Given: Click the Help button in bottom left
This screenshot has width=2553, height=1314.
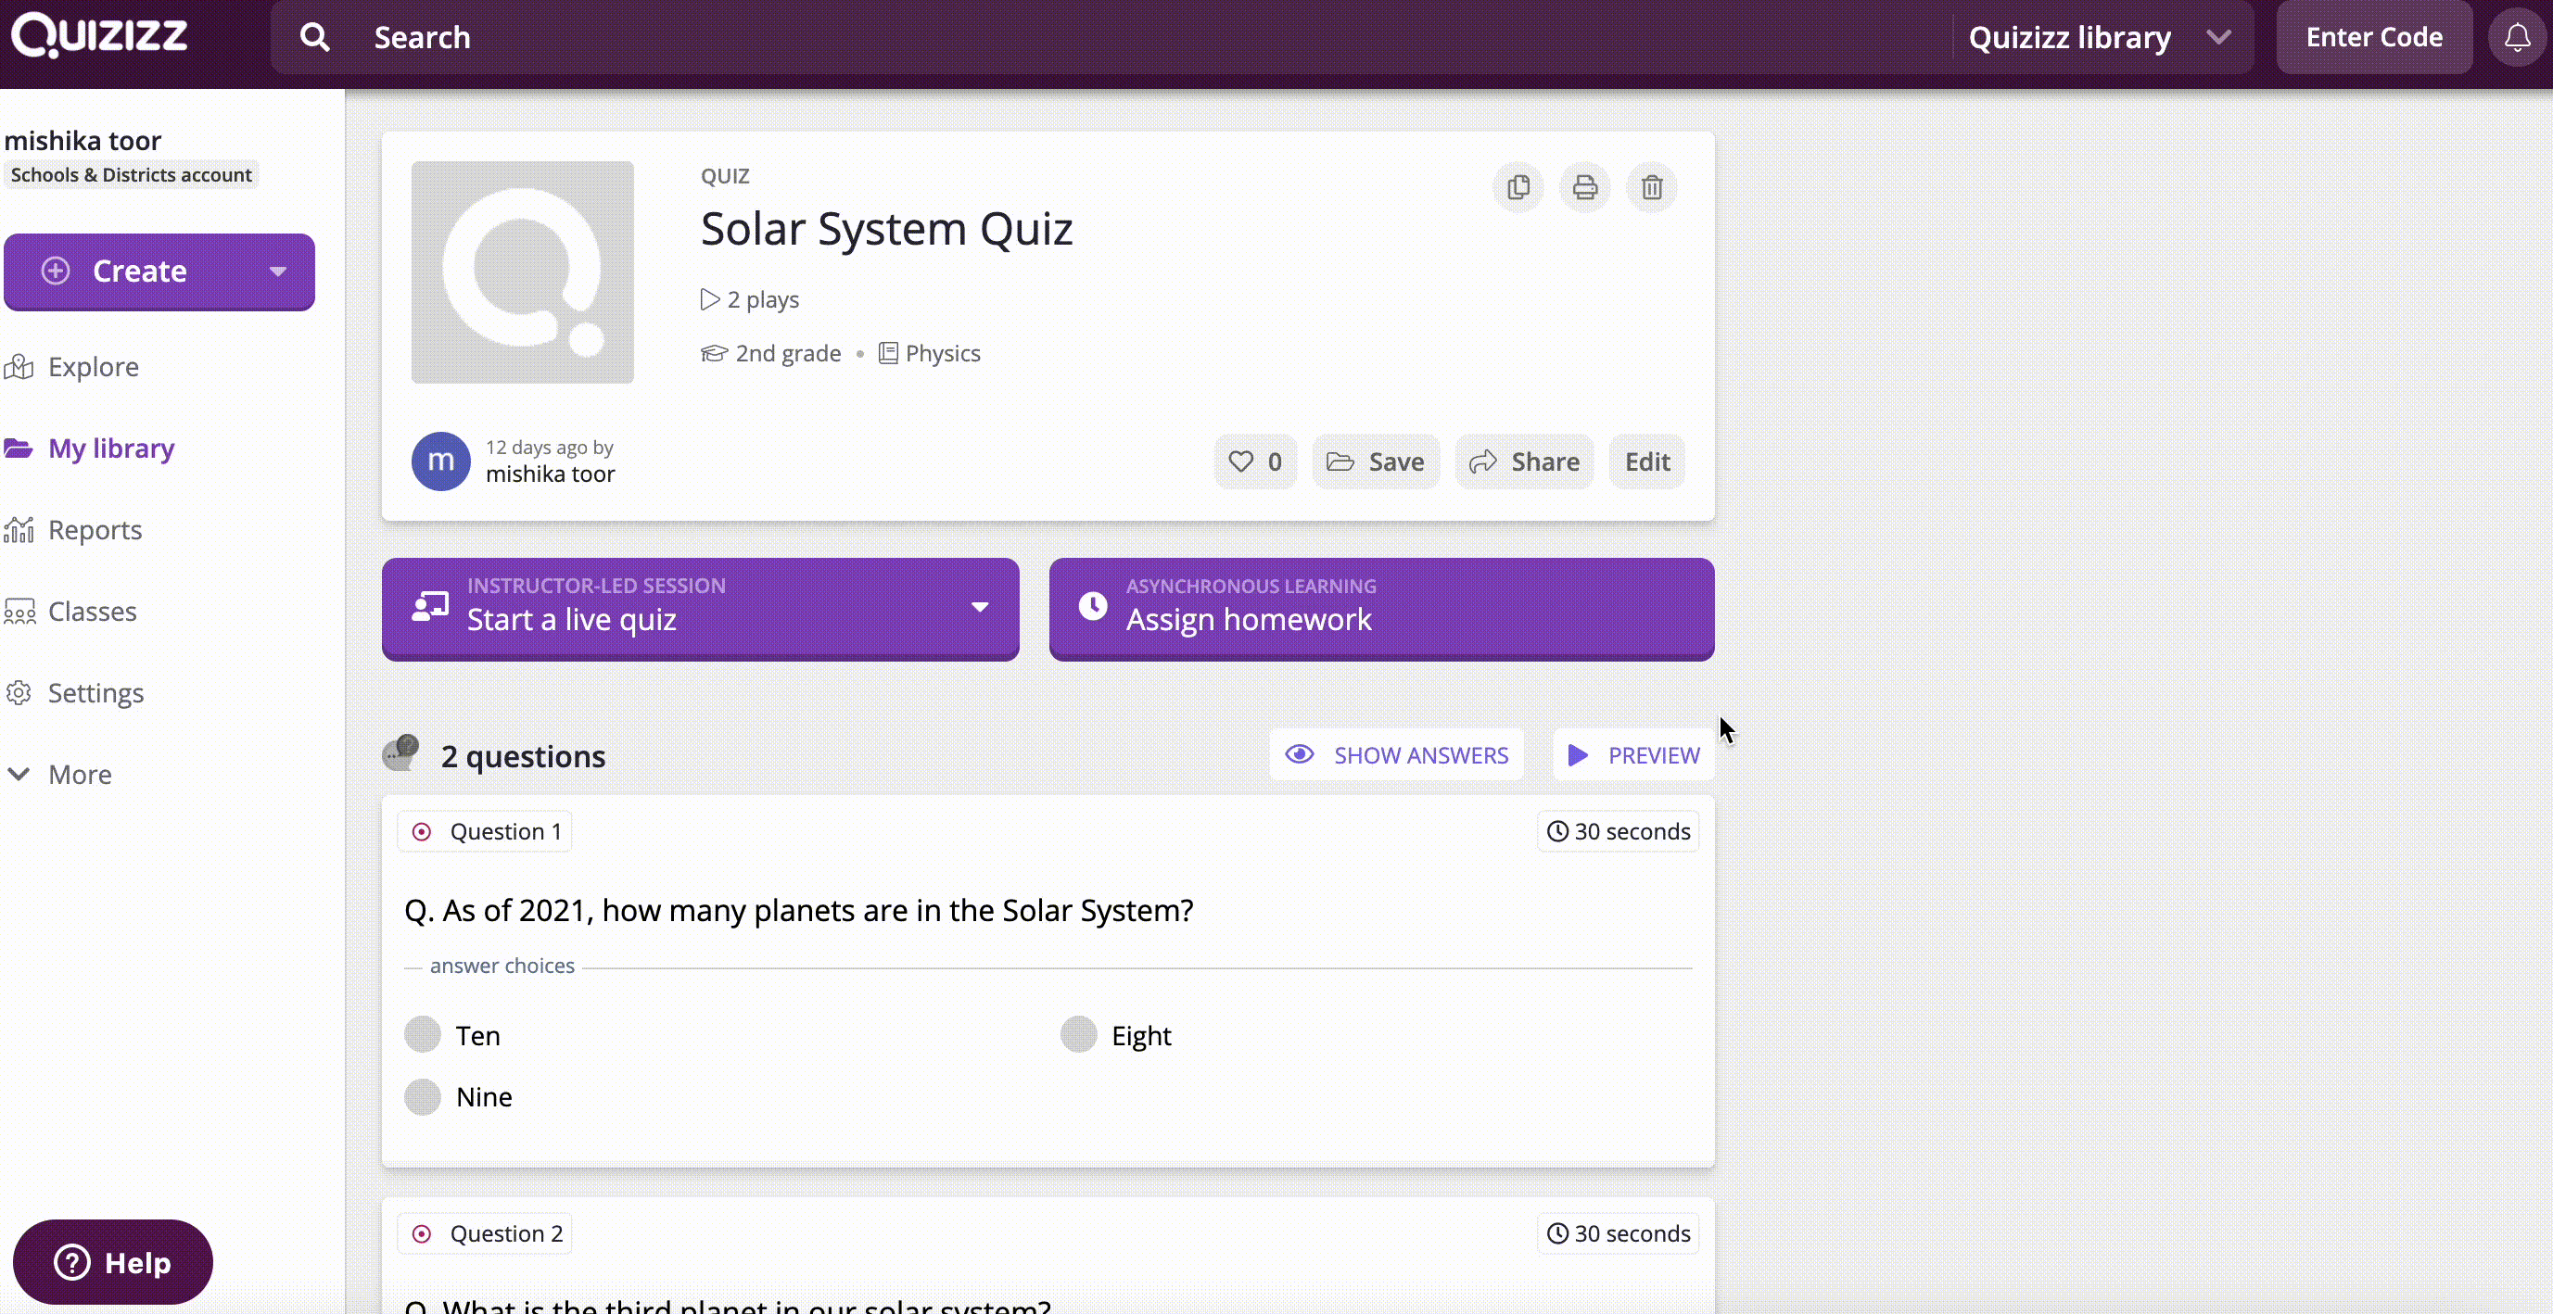Looking at the screenshot, I should point(112,1262).
